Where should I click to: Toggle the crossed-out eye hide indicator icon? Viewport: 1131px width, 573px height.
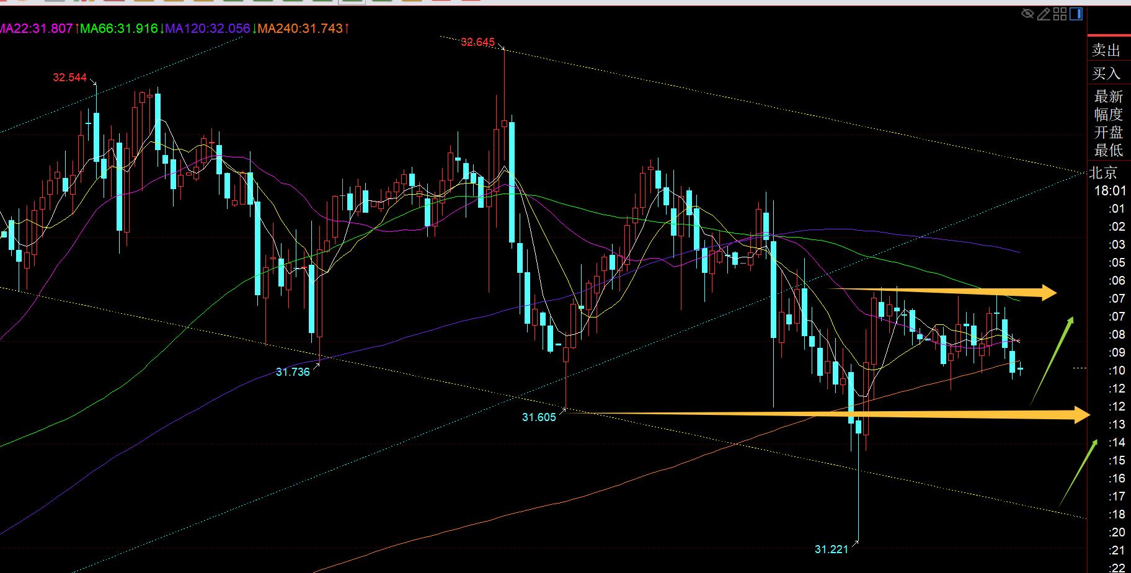tap(1027, 14)
